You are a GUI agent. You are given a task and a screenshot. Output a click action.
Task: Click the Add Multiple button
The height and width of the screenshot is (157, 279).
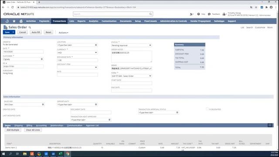(13, 130)
